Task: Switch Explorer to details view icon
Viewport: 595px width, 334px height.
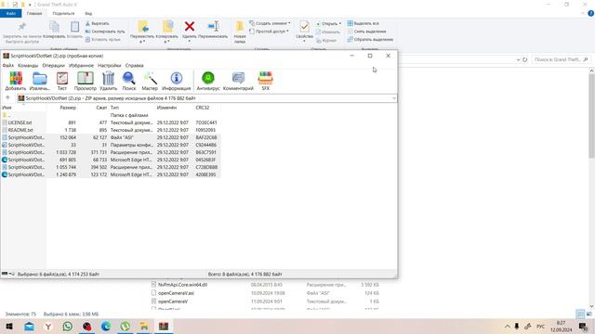Action: click(580, 314)
